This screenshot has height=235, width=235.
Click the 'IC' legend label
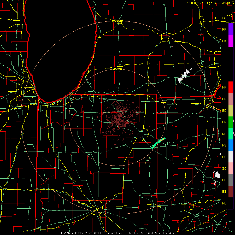[224, 169]
